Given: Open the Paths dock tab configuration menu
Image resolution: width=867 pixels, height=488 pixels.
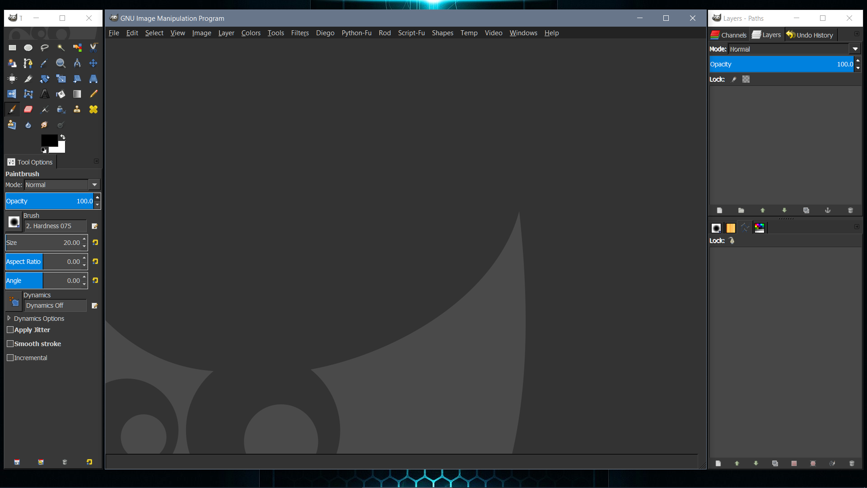Looking at the screenshot, I should pyautogui.click(x=857, y=227).
